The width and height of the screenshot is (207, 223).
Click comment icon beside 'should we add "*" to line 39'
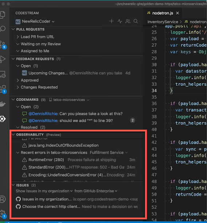pos(24,121)
